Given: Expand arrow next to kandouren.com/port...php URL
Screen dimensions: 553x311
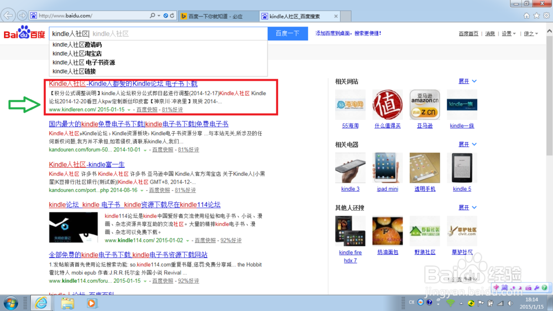Looking at the screenshot, I should point(142,190).
